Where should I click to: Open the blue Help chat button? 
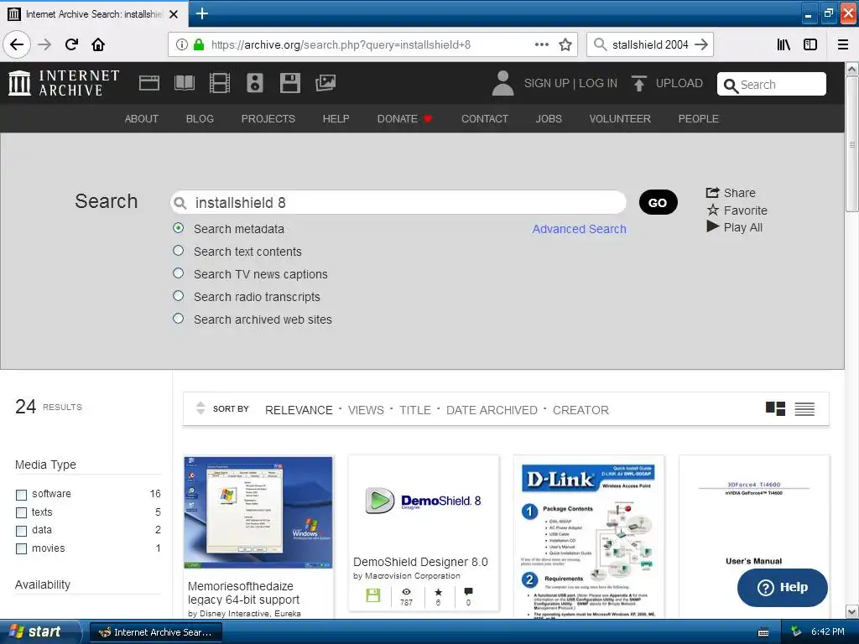[783, 588]
